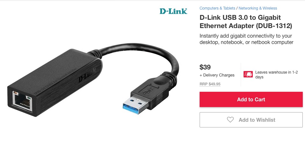The height and width of the screenshot is (159, 305).
Task: Add the adapter to cart
Action: (251, 99)
